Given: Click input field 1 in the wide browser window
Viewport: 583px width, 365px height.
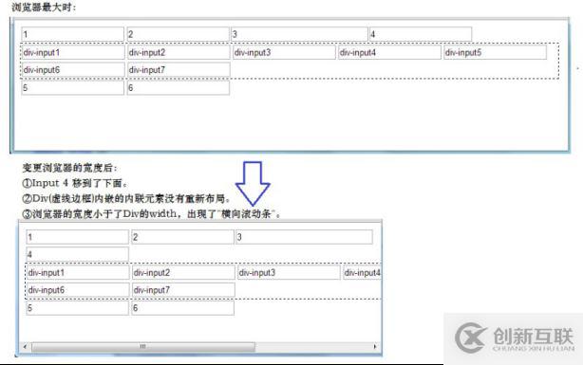Looking at the screenshot, I should 72,34.
